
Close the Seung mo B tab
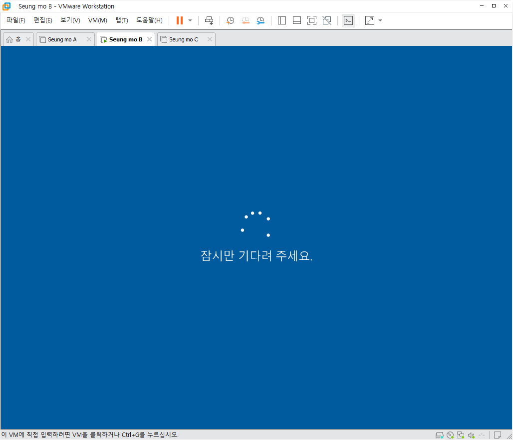coord(150,39)
